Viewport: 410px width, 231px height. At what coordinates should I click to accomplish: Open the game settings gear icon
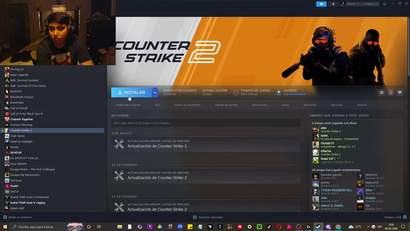click(381, 92)
